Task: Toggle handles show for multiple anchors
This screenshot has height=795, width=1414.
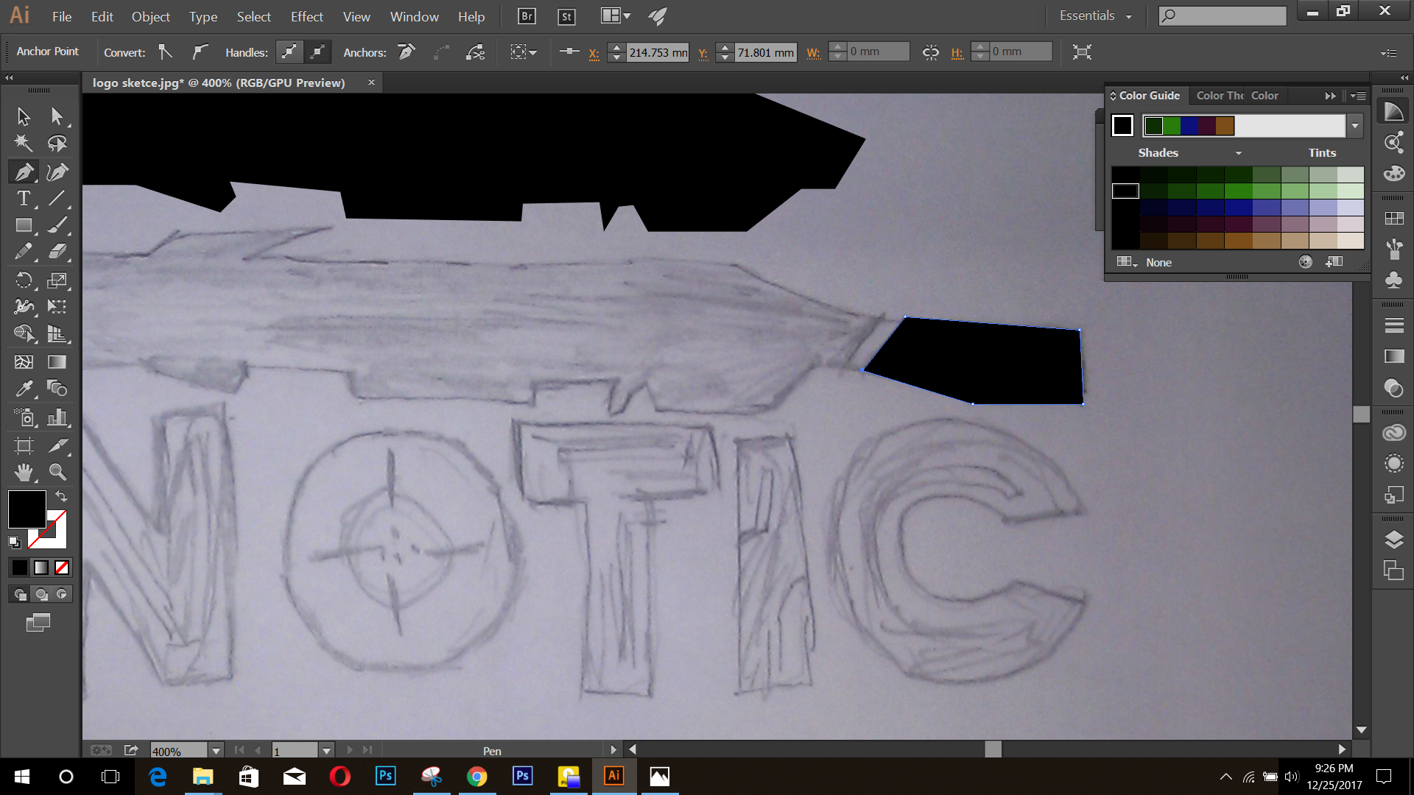Action: [x=289, y=52]
